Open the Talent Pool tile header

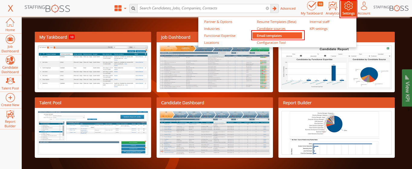[93, 103]
